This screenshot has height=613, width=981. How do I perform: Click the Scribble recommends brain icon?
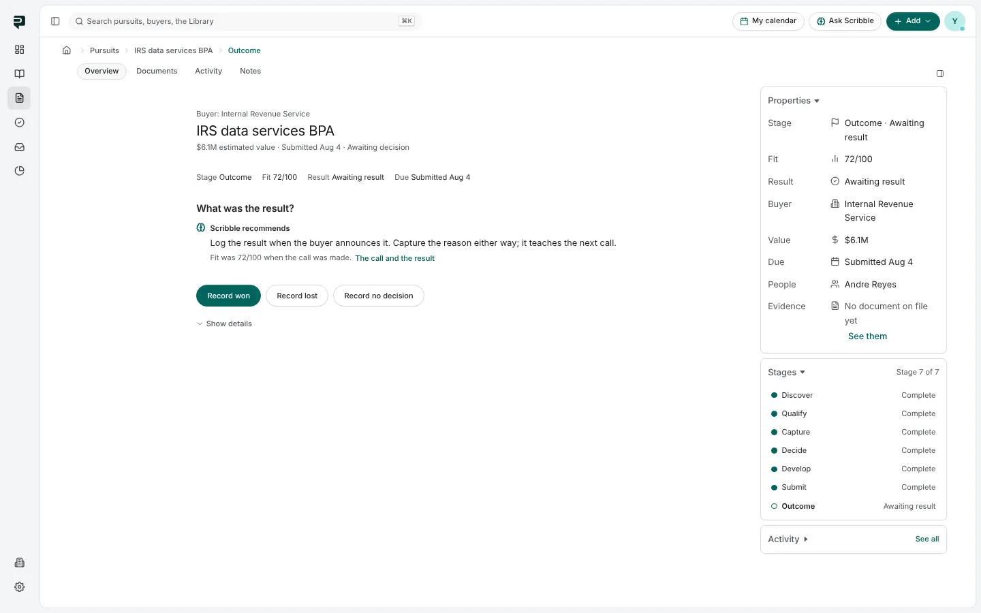(201, 227)
